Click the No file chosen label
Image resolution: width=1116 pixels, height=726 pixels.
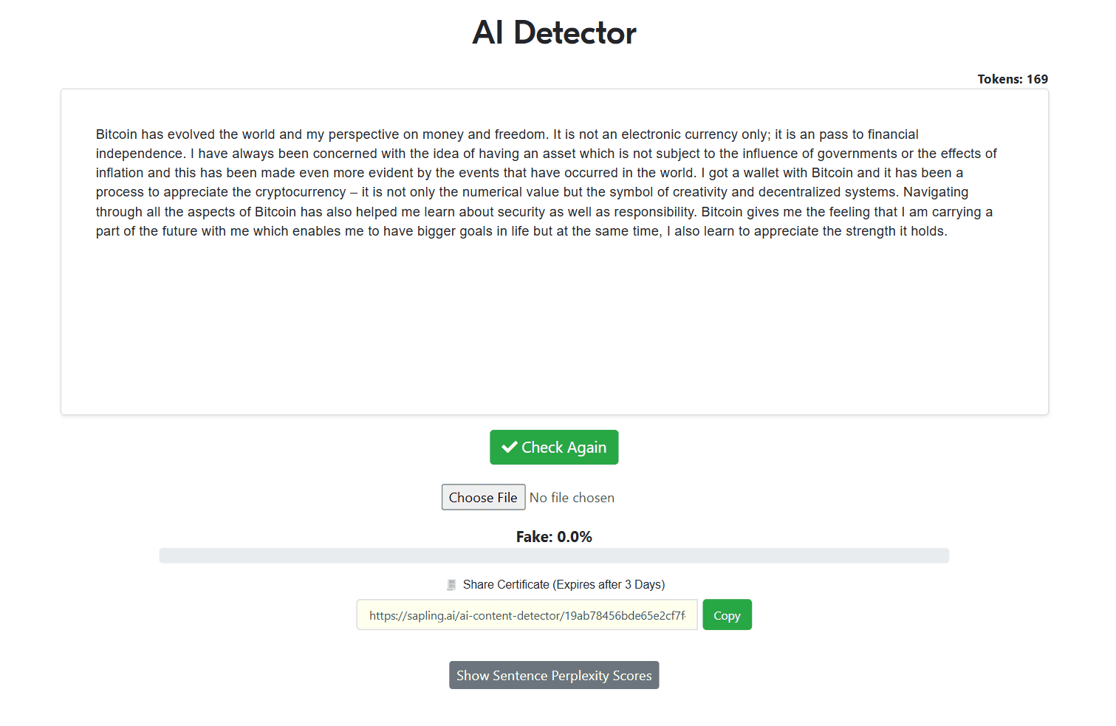coord(572,498)
